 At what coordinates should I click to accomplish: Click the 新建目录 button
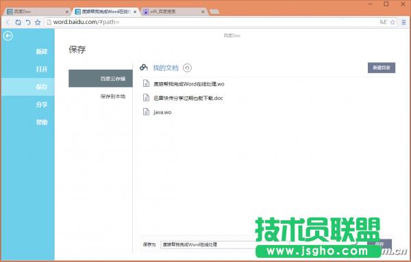click(x=382, y=68)
